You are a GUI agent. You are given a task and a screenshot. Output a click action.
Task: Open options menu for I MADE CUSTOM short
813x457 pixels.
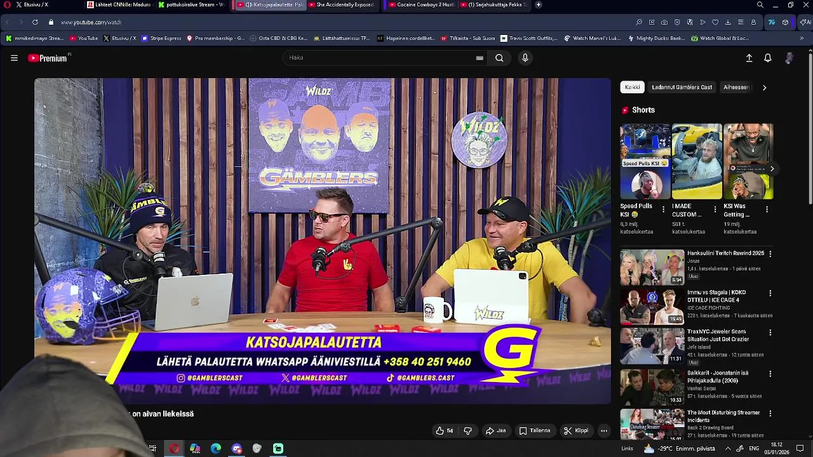[x=715, y=209]
